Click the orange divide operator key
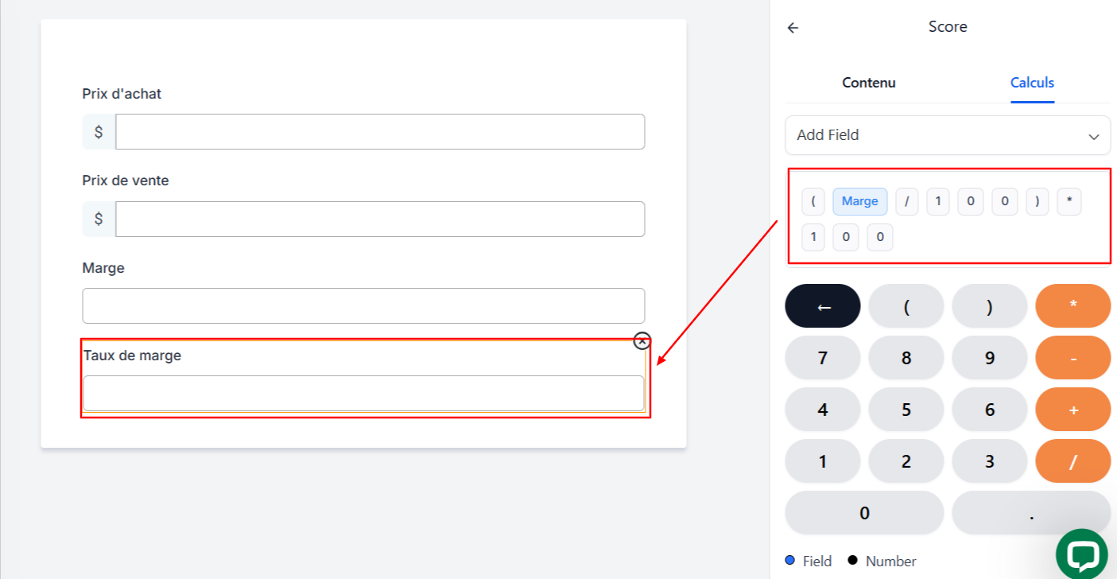Viewport: 1117px width, 579px height. (1073, 461)
